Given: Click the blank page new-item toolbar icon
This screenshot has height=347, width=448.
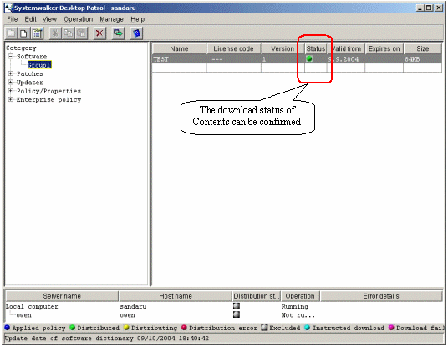Looking at the screenshot, I should [x=23, y=33].
